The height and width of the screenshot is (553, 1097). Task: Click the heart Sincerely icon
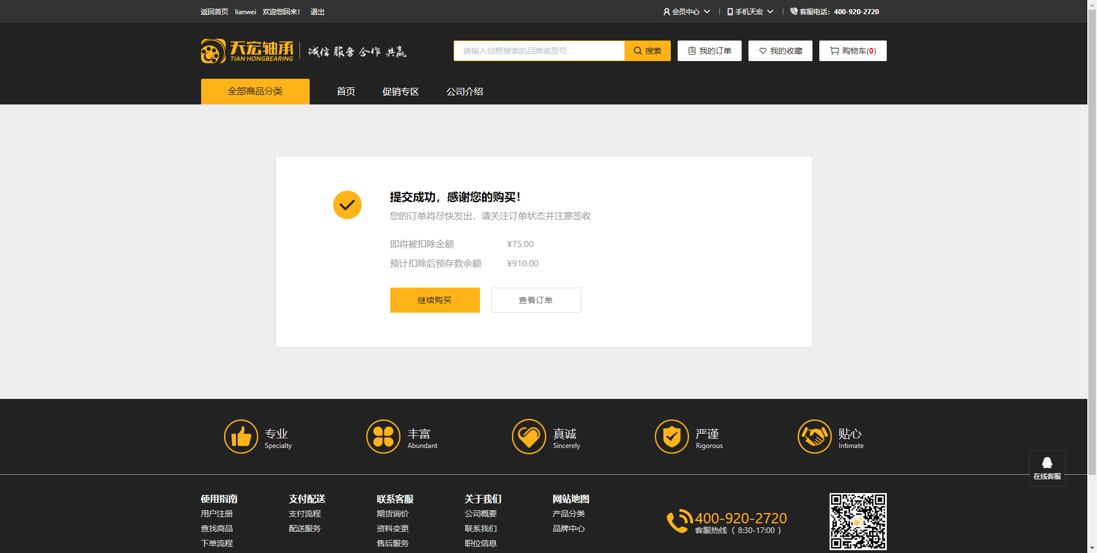[x=529, y=437]
